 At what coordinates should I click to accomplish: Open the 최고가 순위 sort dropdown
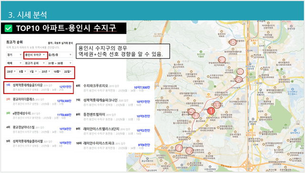point(35,63)
